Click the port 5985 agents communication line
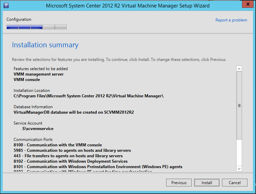 72,150
